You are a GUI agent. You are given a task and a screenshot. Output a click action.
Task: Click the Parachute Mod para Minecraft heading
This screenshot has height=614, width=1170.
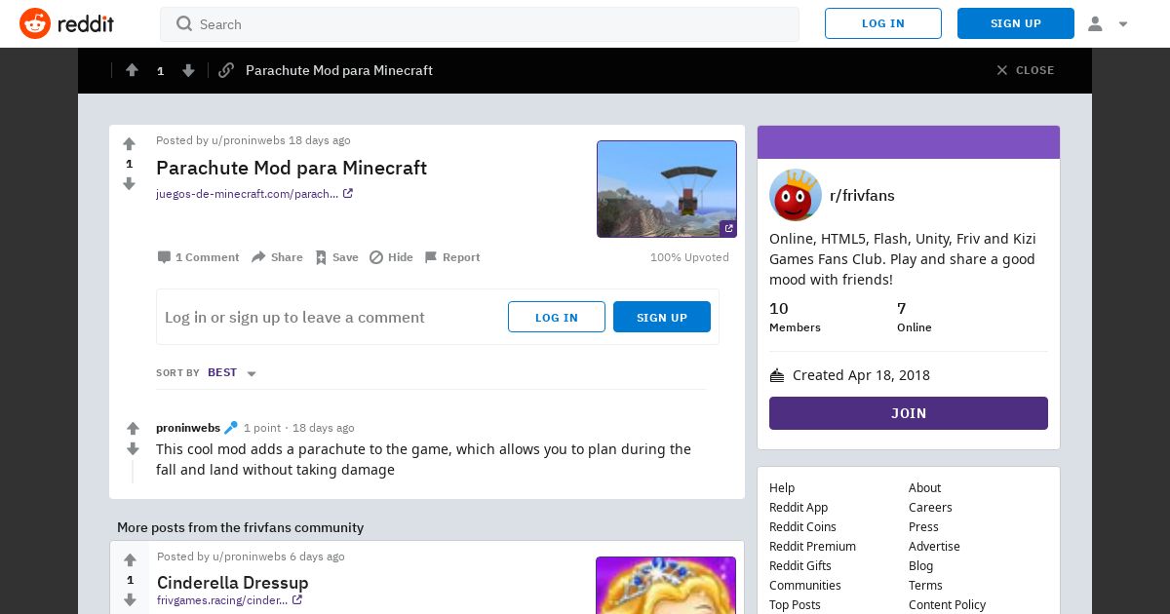[292, 168]
